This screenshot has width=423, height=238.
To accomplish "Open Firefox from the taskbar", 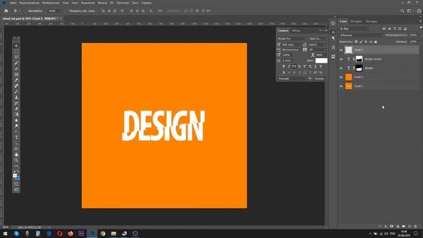I will point(71,233).
